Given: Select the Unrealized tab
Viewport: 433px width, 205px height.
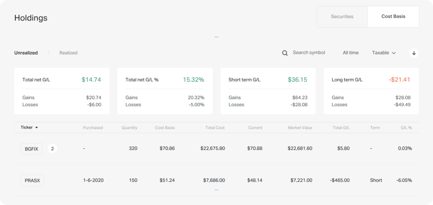Looking at the screenshot, I should pos(26,53).
